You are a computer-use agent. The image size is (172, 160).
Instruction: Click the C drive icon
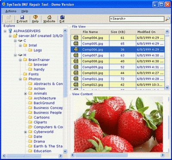pyautogui.click(x=20, y=41)
